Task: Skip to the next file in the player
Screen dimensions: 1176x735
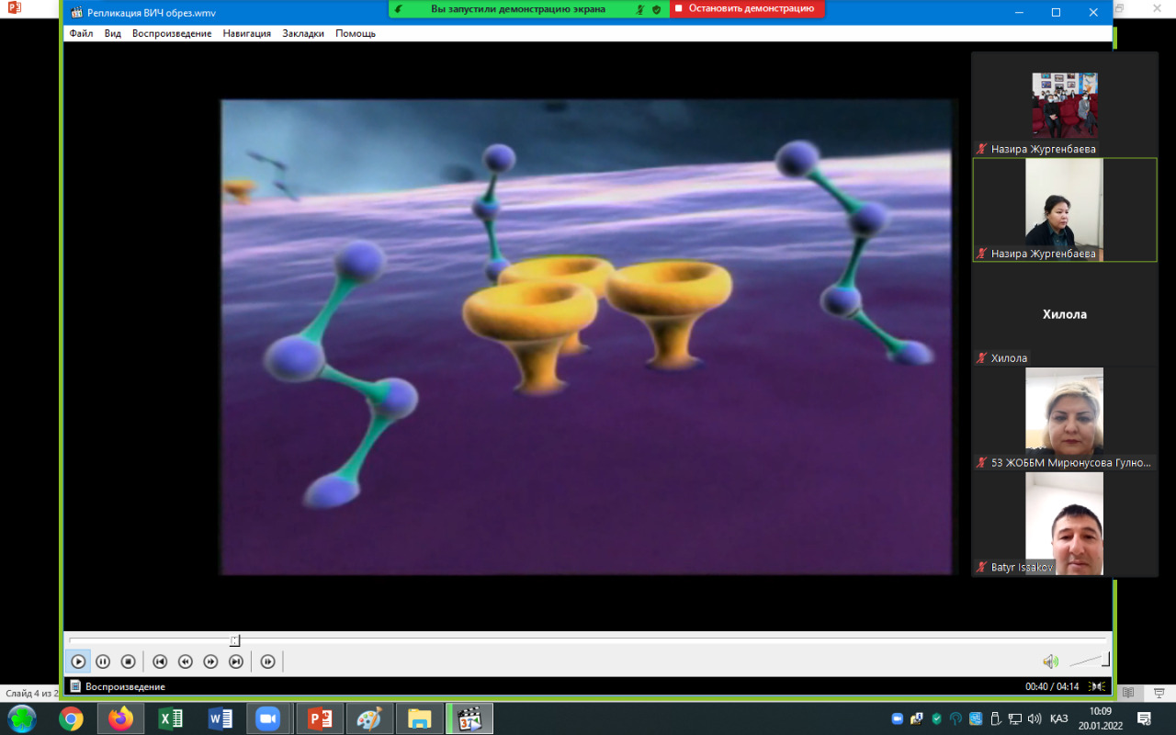Action: point(236,661)
